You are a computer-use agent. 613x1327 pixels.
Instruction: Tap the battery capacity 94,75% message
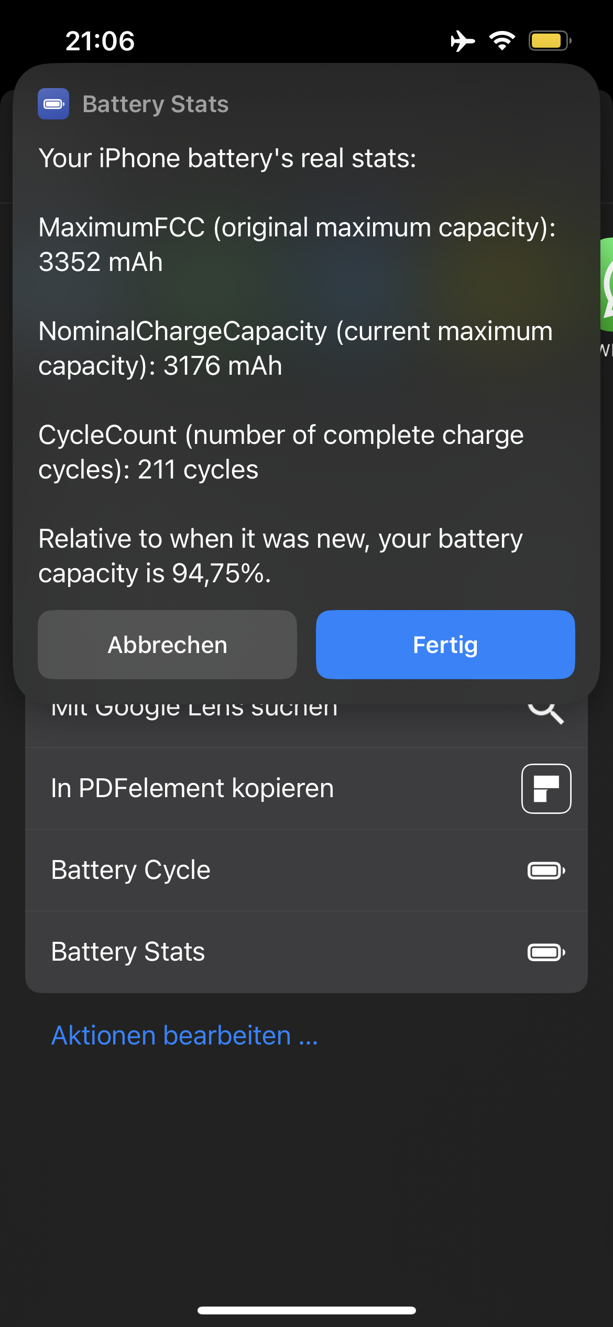pos(281,556)
